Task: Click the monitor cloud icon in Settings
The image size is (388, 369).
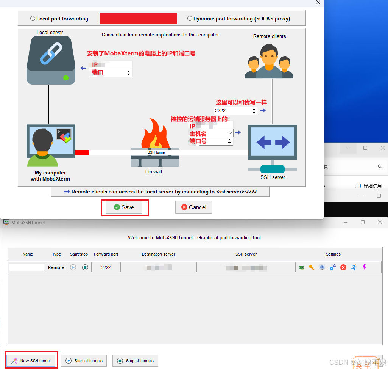Action: point(322,267)
